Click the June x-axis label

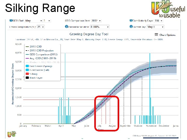87,126
